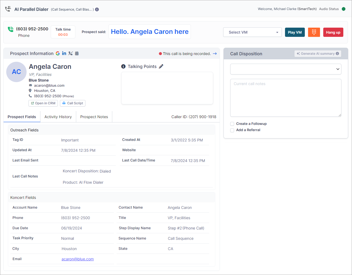Click the Koncert Fields Phone value (603) 952-2500

[75, 218]
